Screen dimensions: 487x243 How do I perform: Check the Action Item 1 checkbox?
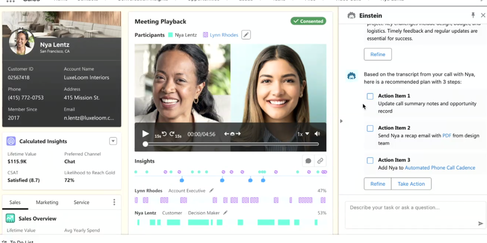point(370,96)
